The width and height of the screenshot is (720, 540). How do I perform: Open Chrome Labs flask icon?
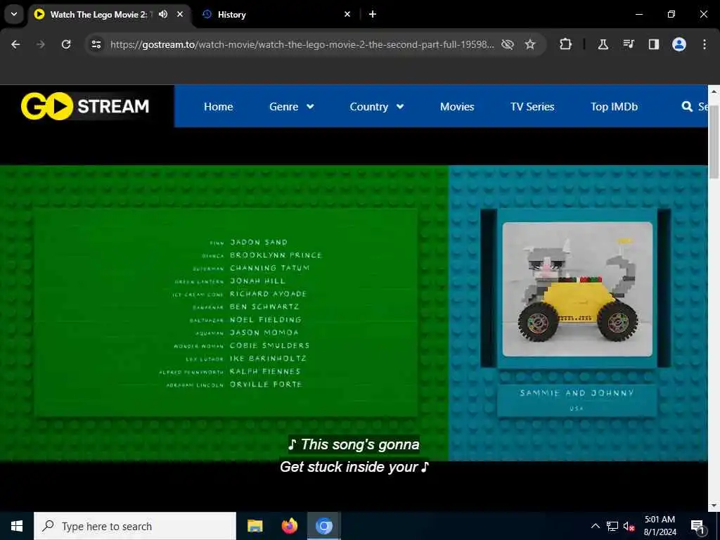pos(603,44)
